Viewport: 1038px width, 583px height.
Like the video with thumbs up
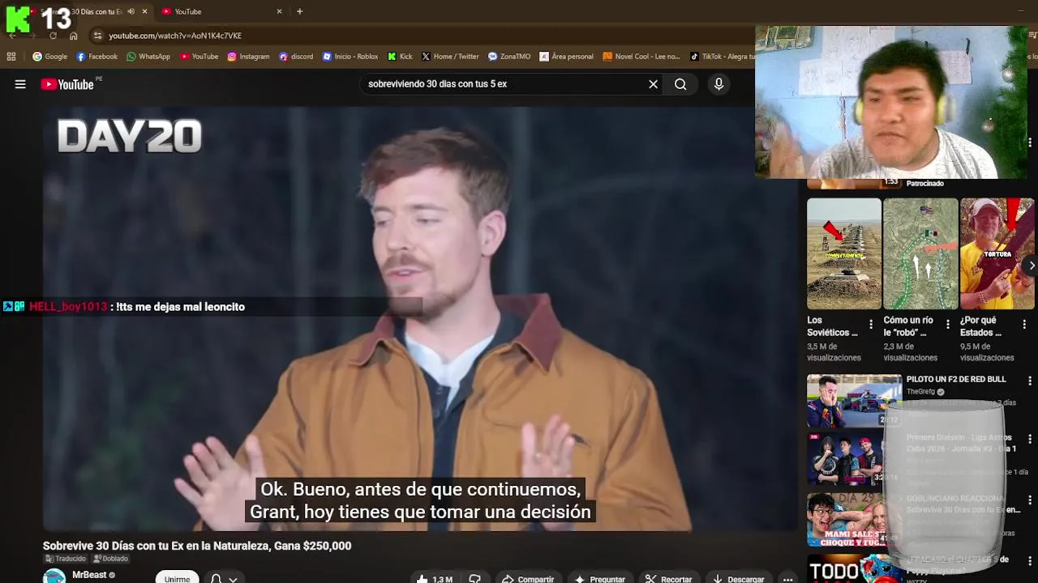click(x=435, y=579)
